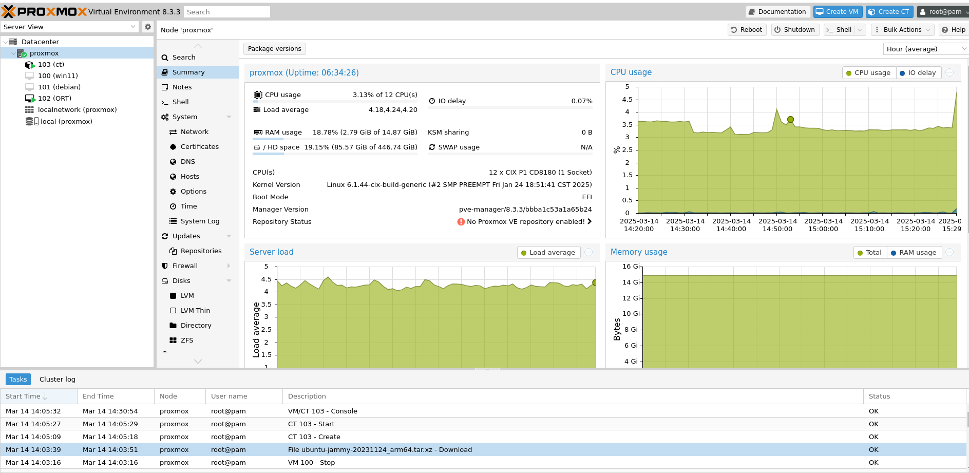Open Options gear icon
The image size is (969, 473).
[173, 192]
